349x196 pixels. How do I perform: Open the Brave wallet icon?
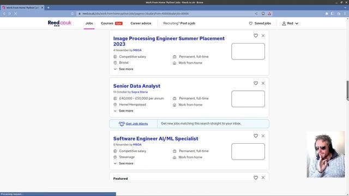(339, 14)
